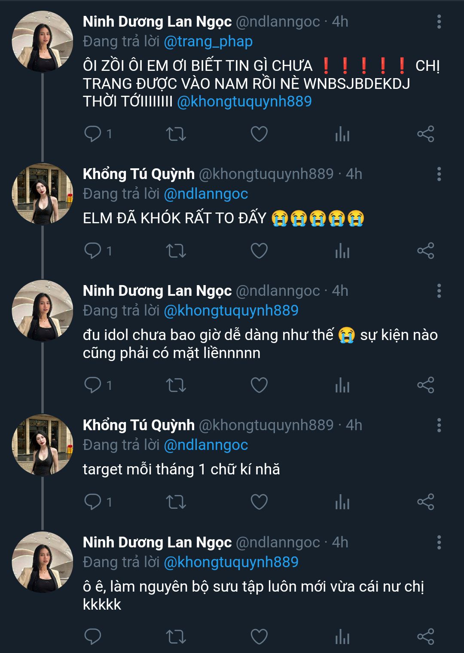464x653 pixels.
Task: Open the @trang_phap mention link
Action: tap(208, 41)
